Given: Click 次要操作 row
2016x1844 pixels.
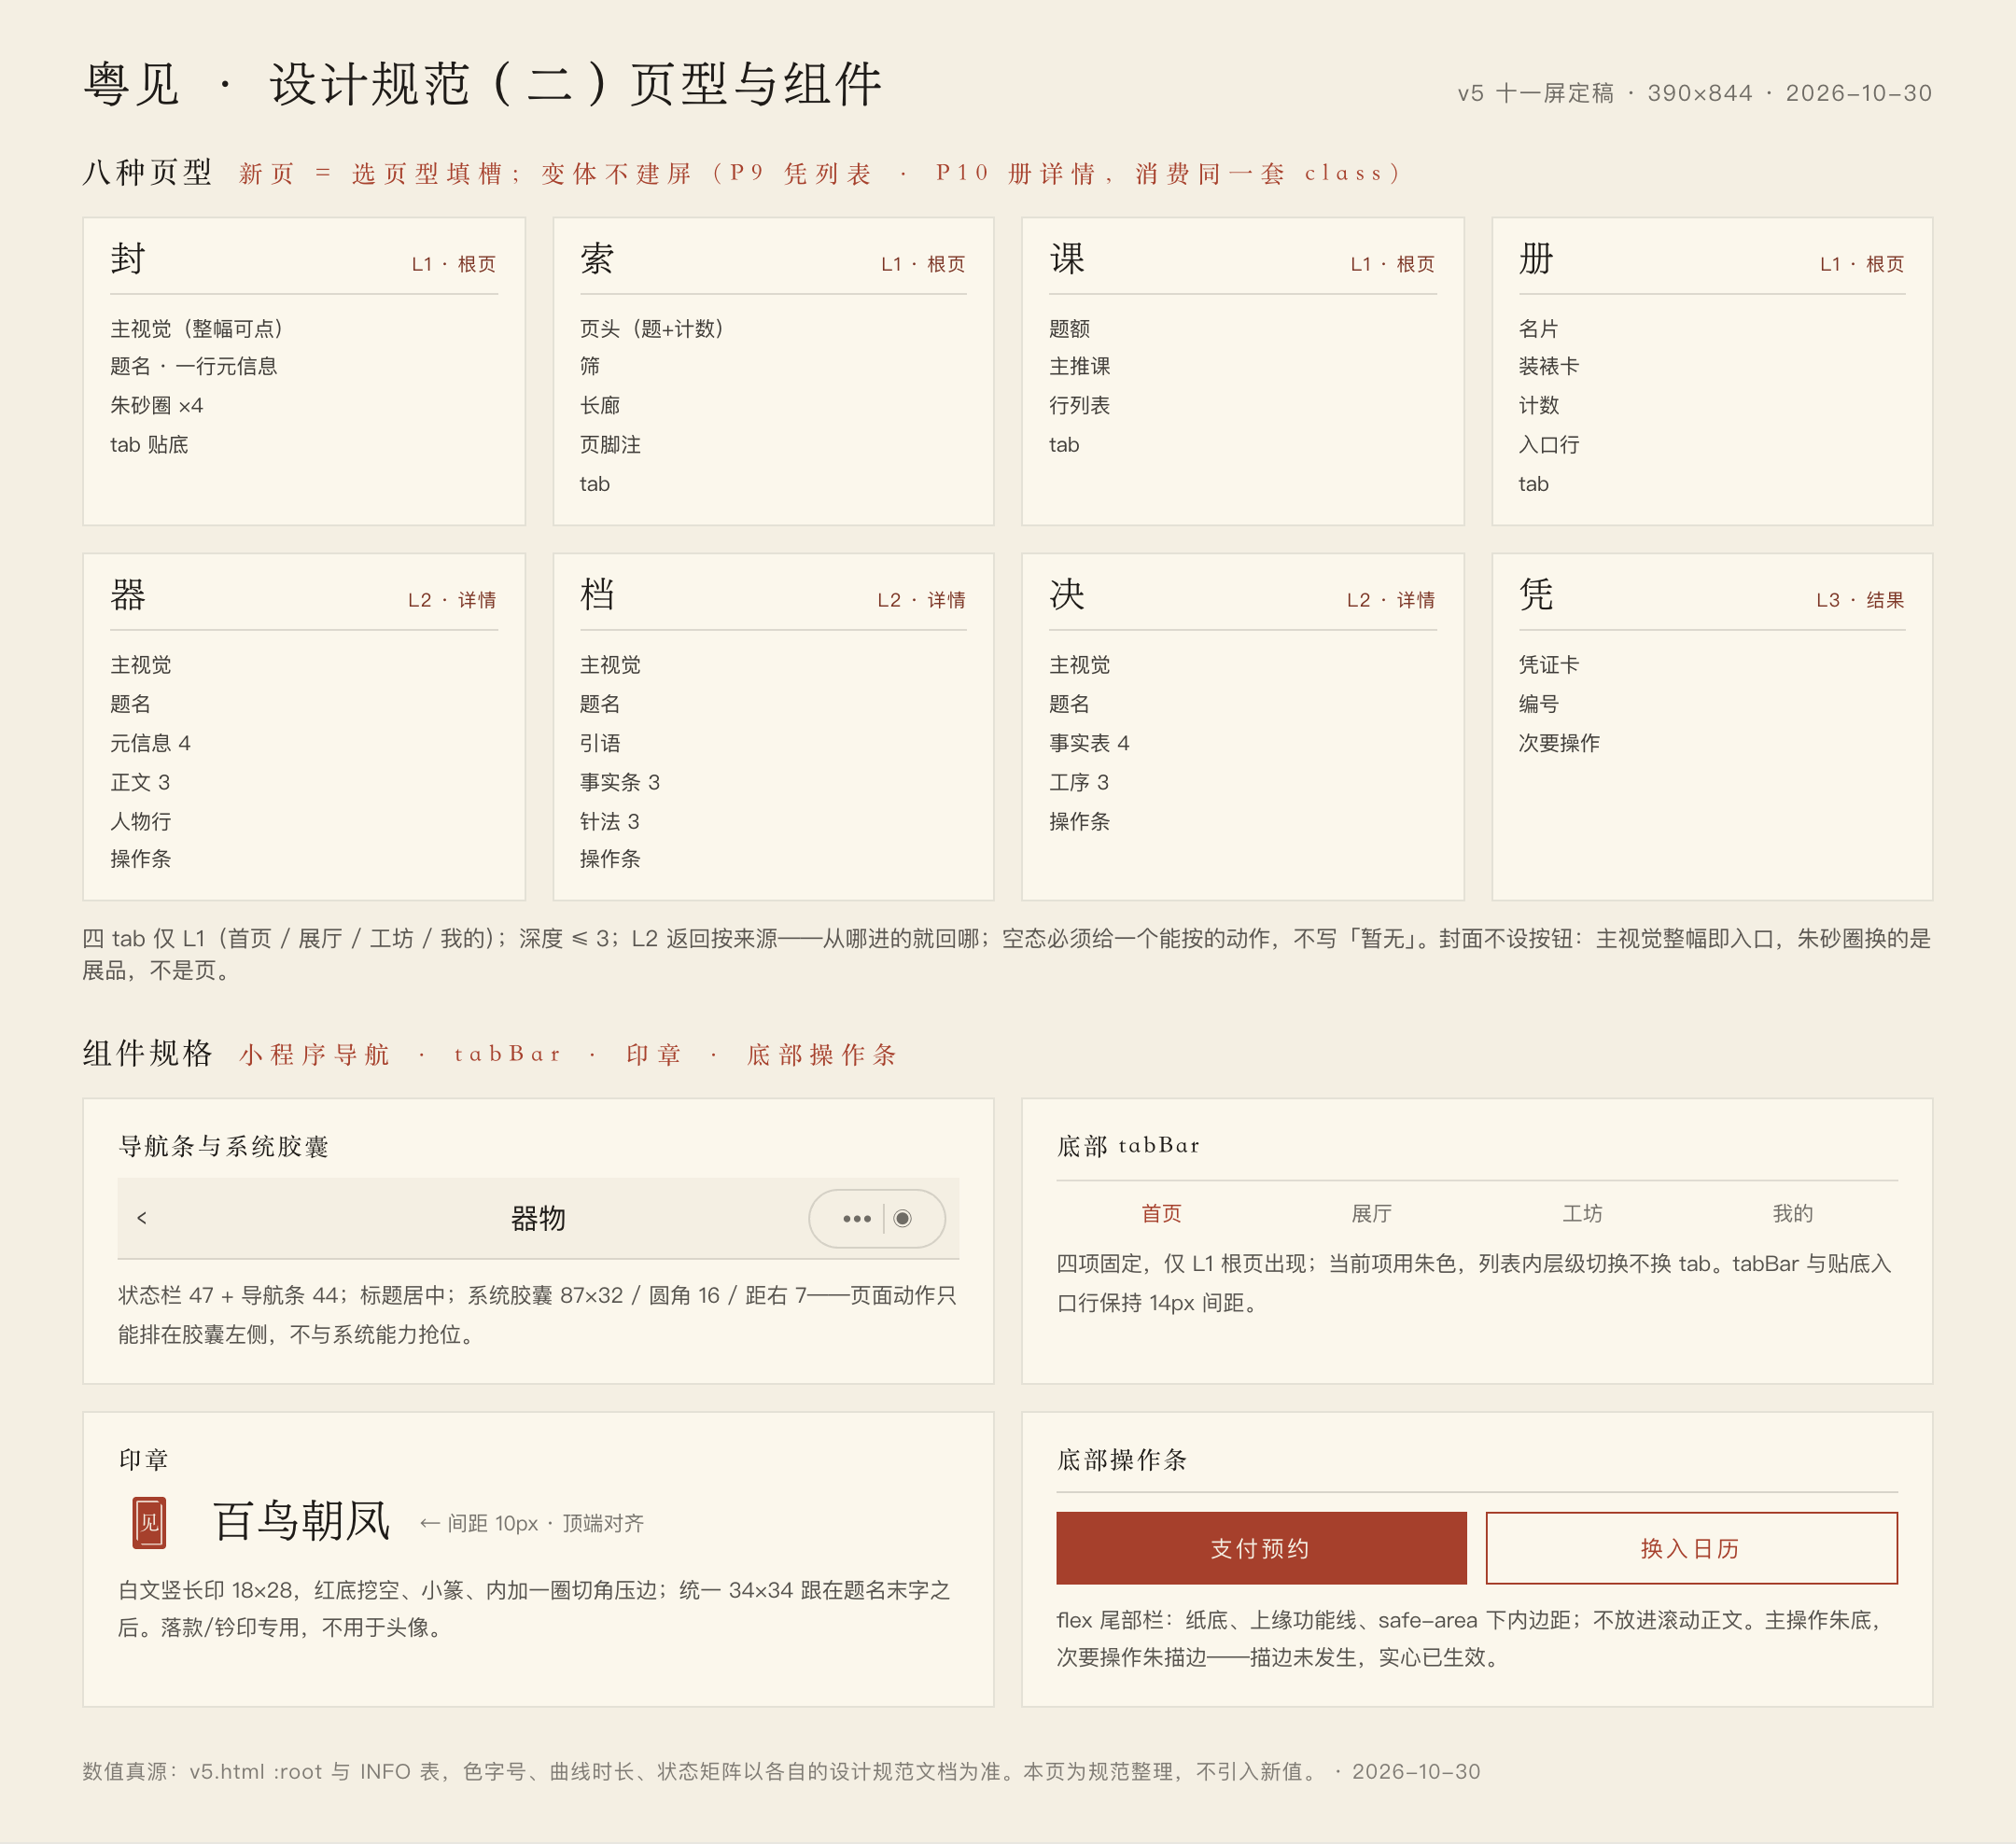Looking at the screenshot, I should (1559, 743).
